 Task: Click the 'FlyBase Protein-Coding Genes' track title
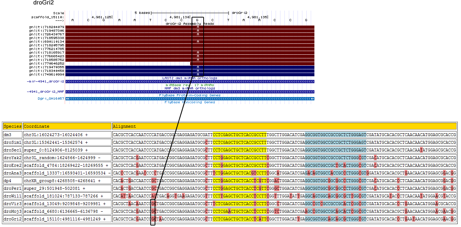pos(190,95)
